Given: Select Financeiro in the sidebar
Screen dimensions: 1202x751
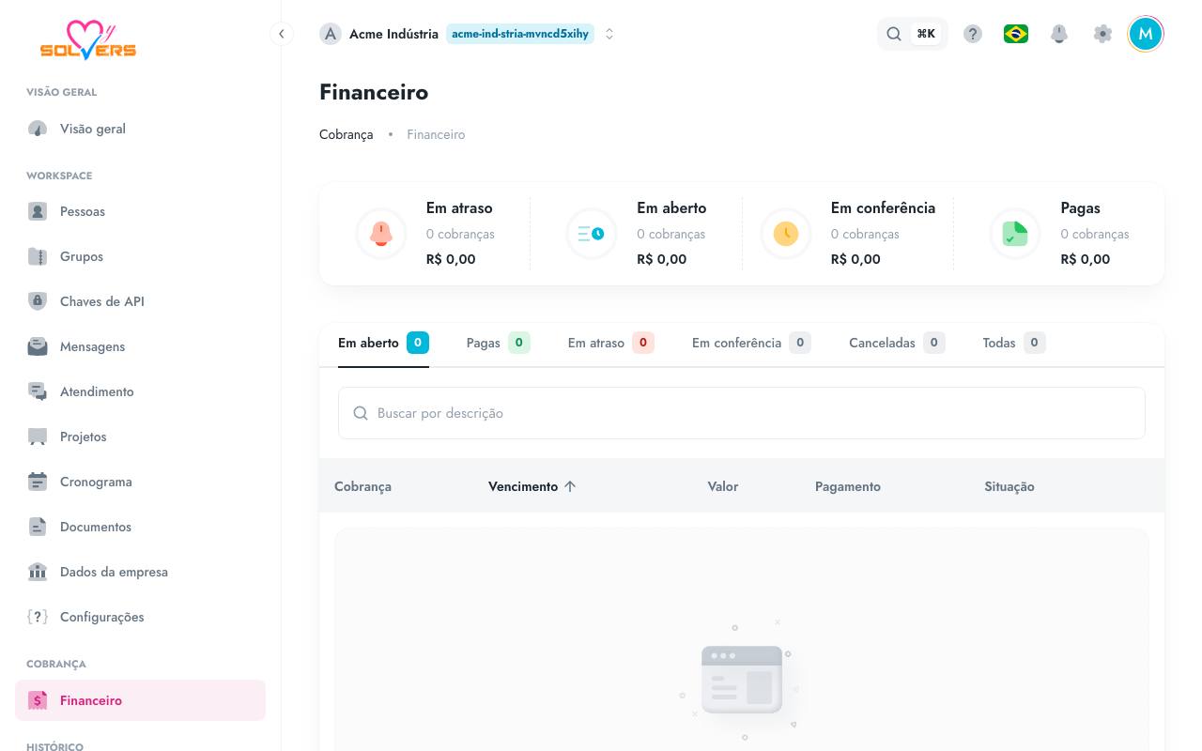Looking at the screenshot, I should [x=140, y=700].
